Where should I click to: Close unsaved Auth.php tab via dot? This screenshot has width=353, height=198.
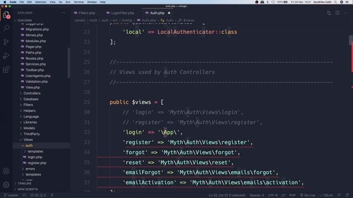169,13
